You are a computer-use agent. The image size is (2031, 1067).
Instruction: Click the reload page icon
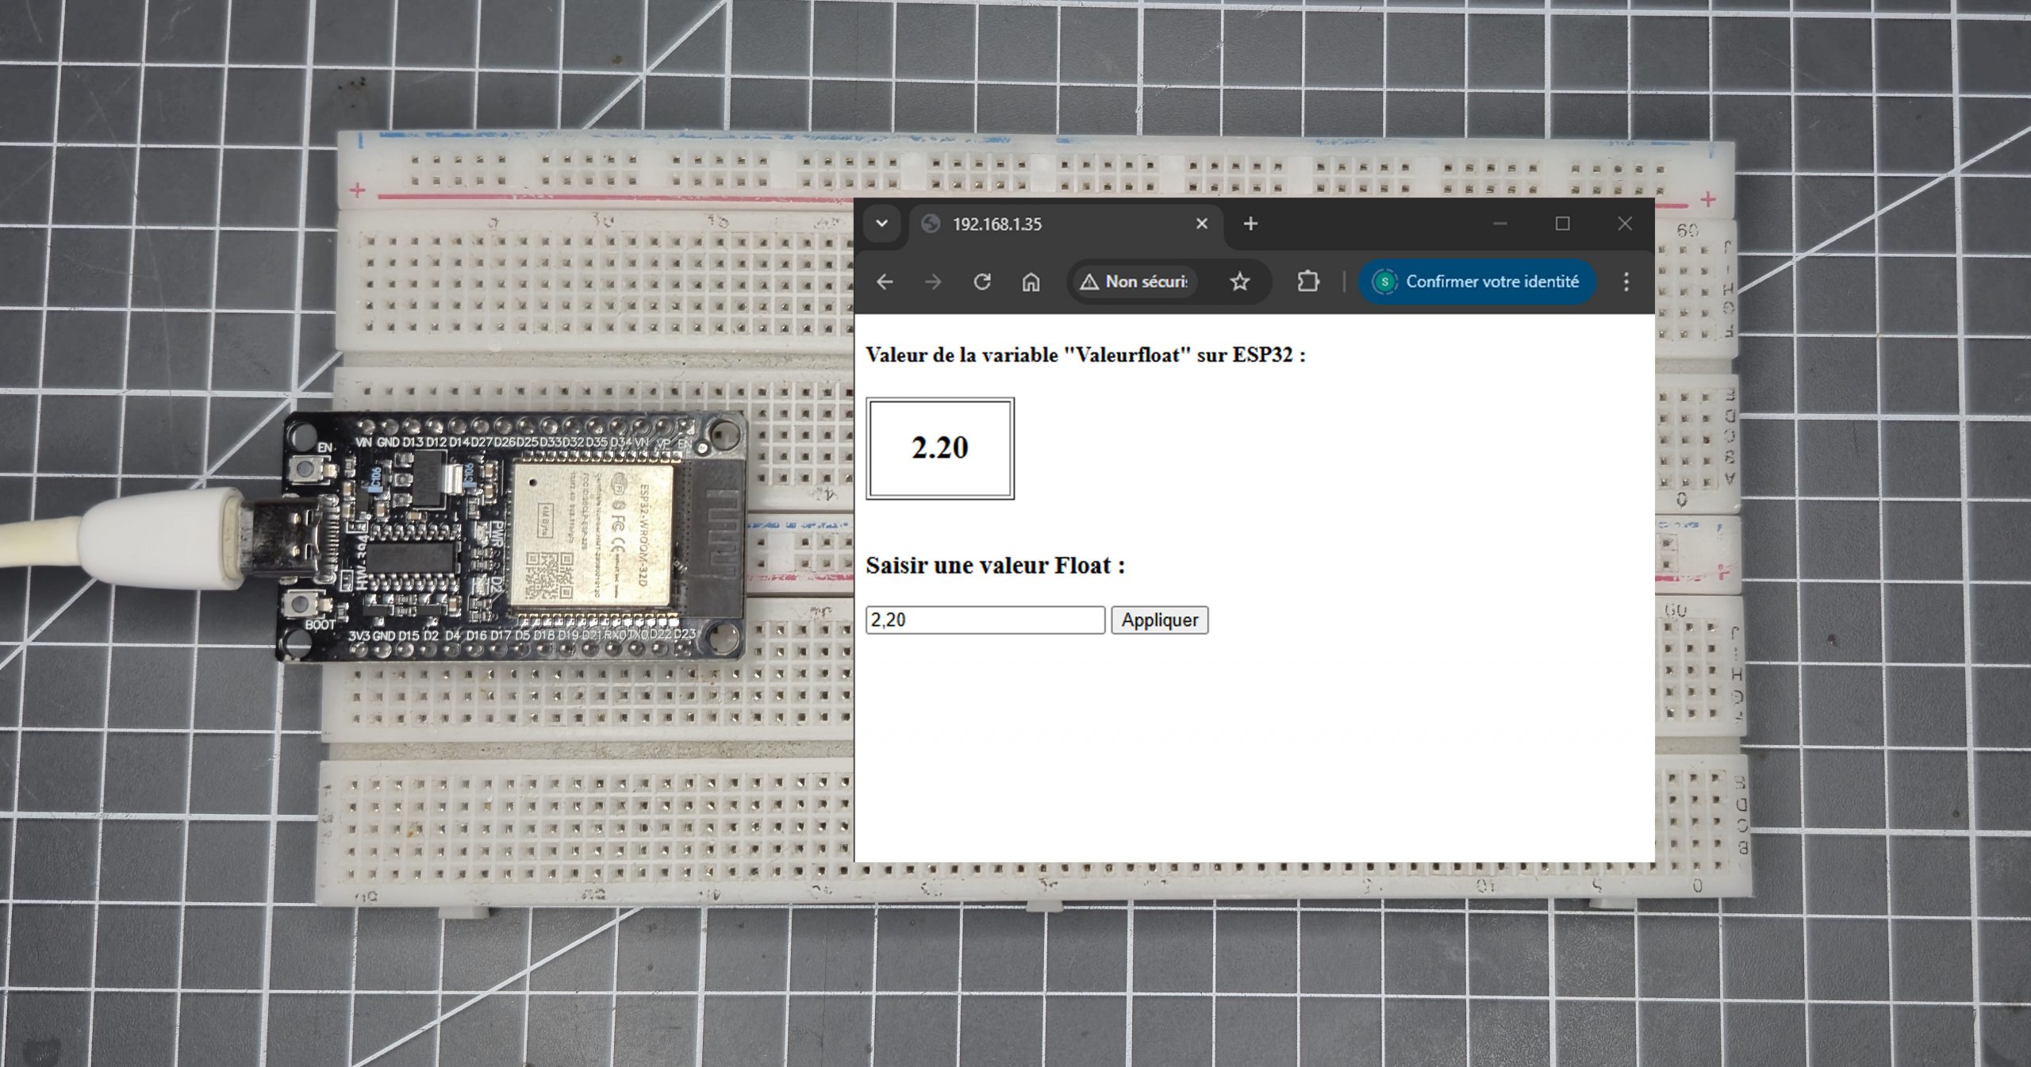pos(984,282)
